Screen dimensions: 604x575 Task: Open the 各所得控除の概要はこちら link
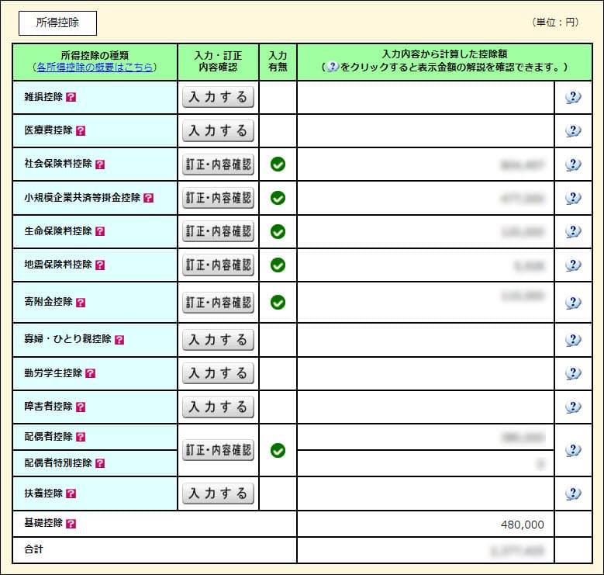point(95,68)
